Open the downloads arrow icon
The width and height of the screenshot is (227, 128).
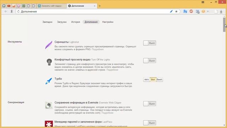tap(221, 11)
